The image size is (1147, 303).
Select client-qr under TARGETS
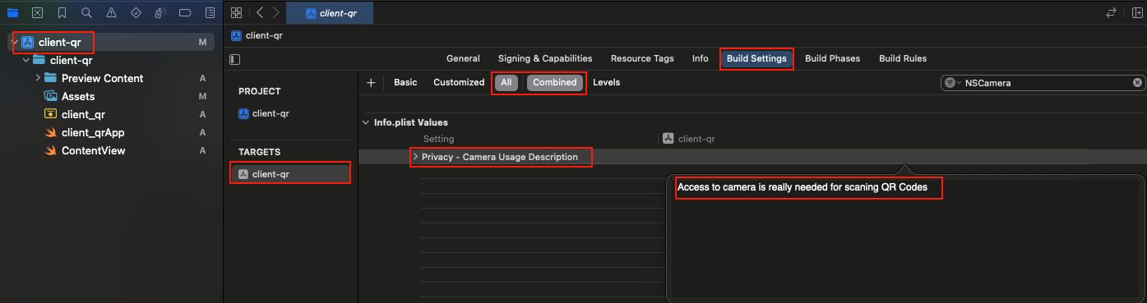pyautogui.click(x=290, y=173)
